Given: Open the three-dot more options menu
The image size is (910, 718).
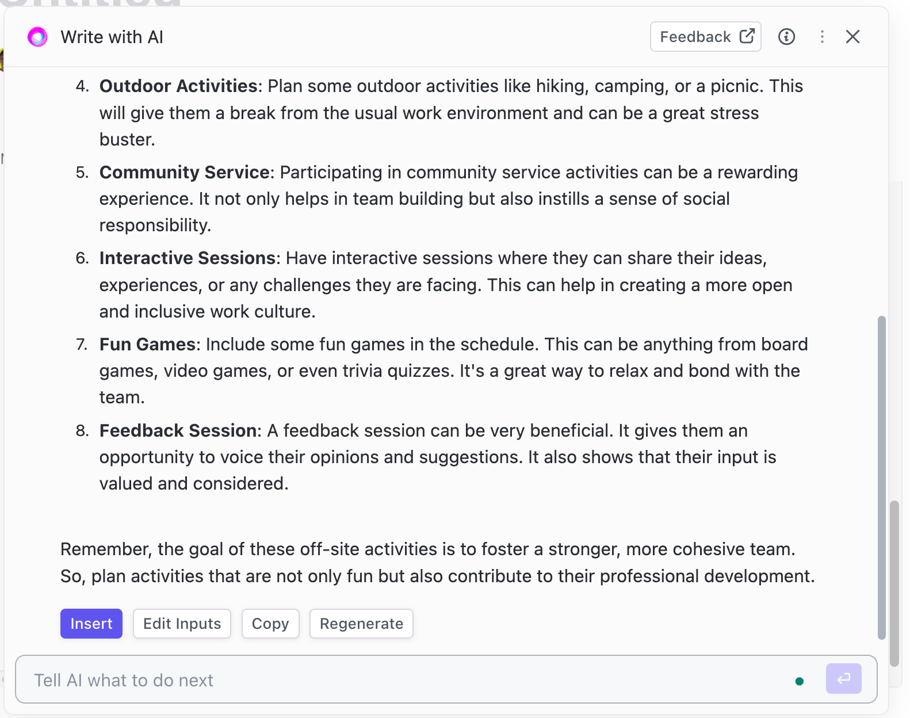Looking at the screenshot, I should click(x=822, y=37).
